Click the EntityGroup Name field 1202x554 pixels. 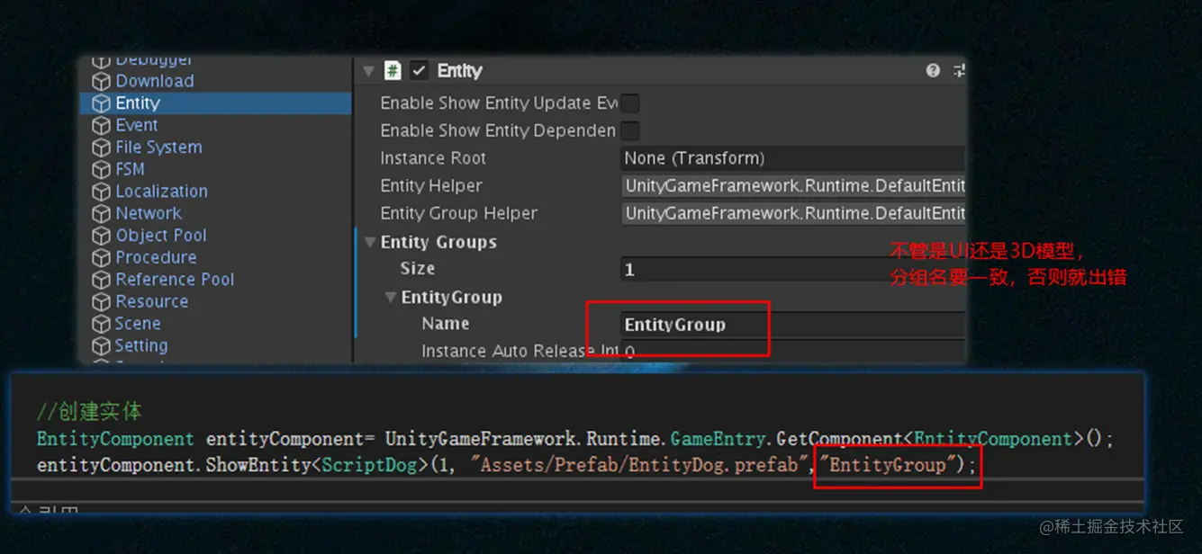(793, 325)
